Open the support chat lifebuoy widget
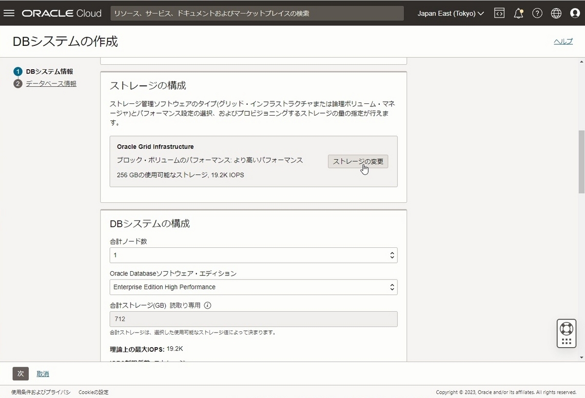The image size is (585, 398). point(566,333)
